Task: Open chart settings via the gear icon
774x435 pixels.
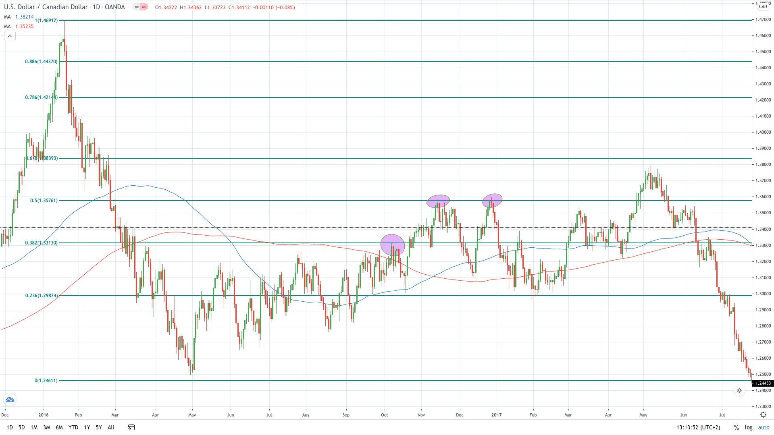Action: (x=763, y=414)
